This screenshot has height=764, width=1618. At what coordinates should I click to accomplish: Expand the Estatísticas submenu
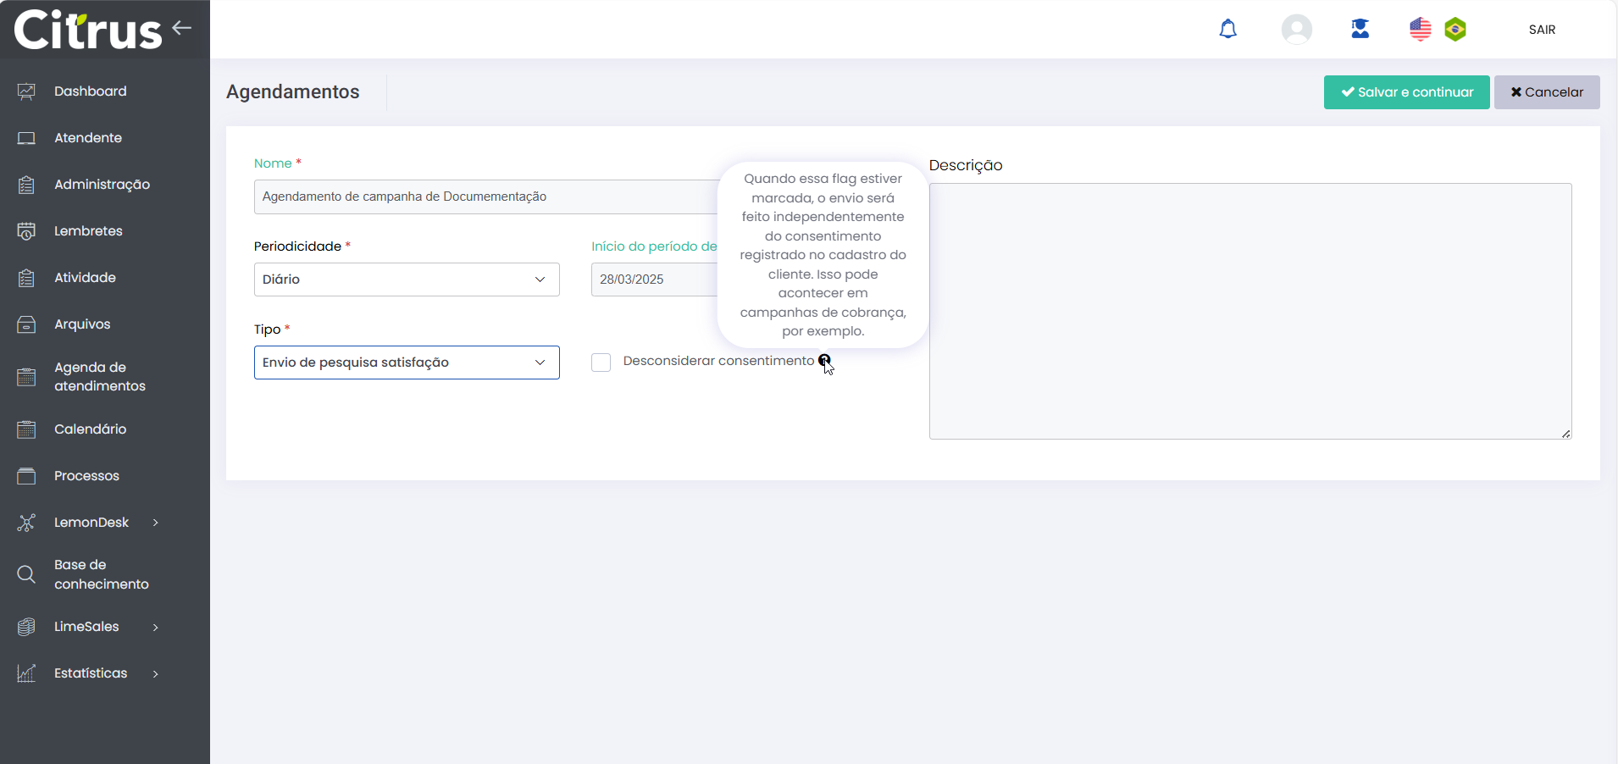[x=156, y=674]
